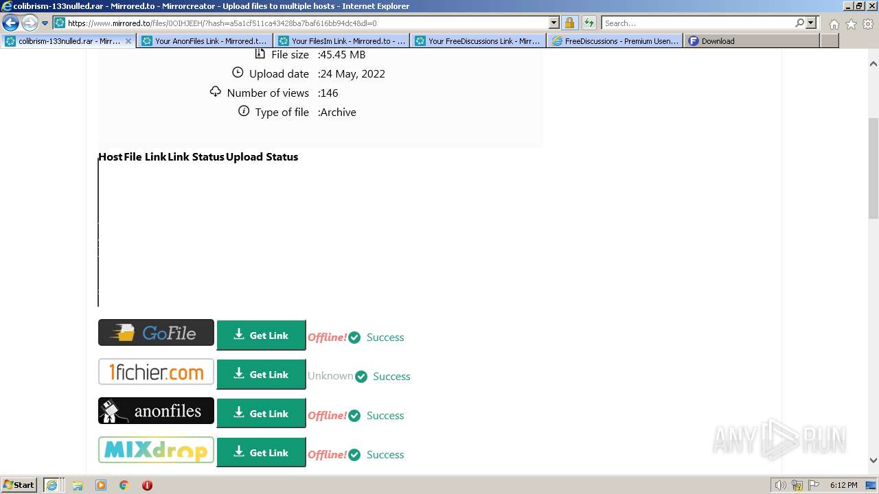Click the number of views cloud icon
Screen dimensions: 879x494
point(216,91)
